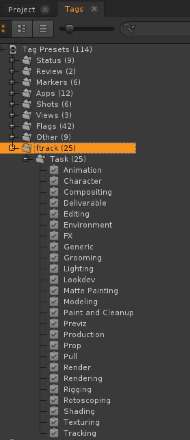Adjust the icon size slider handle
The height and width of the screenshot is (440, 190).
pos(69,29)
